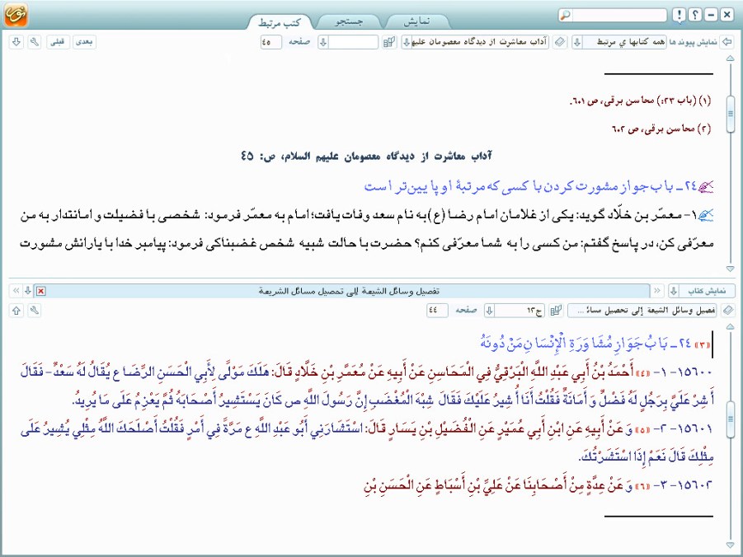Screen dimensions: 743x557
Task: Click the blue Persian heading باب جواز مشورت کردن
Action: tap(531, 186)
